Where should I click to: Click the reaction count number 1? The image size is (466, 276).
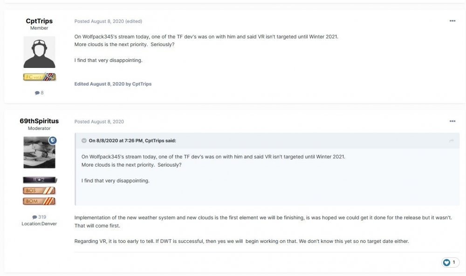click(454, 263)
